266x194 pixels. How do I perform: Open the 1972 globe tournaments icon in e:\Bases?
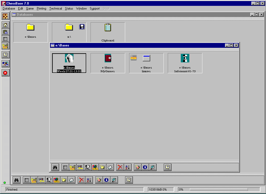[95, 167]
